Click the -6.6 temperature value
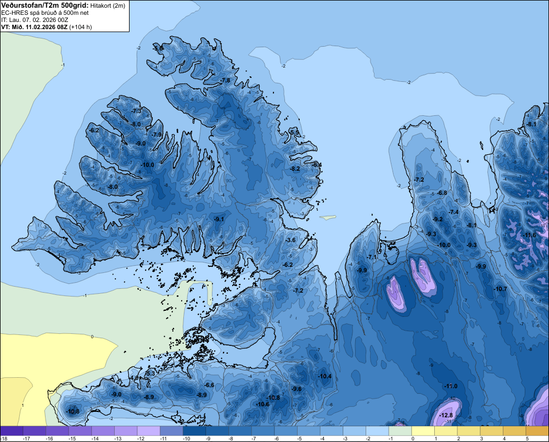This screenshot has width=549, height=442. coord(209,385)
